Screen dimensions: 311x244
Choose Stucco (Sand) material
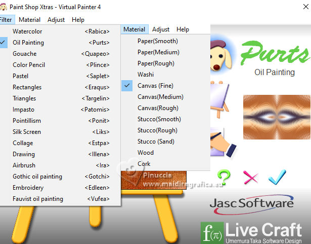pyautogui.click(x=166, y=142)
